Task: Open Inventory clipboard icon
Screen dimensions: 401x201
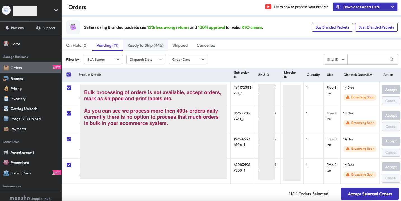Action: [x=6, y=99]
